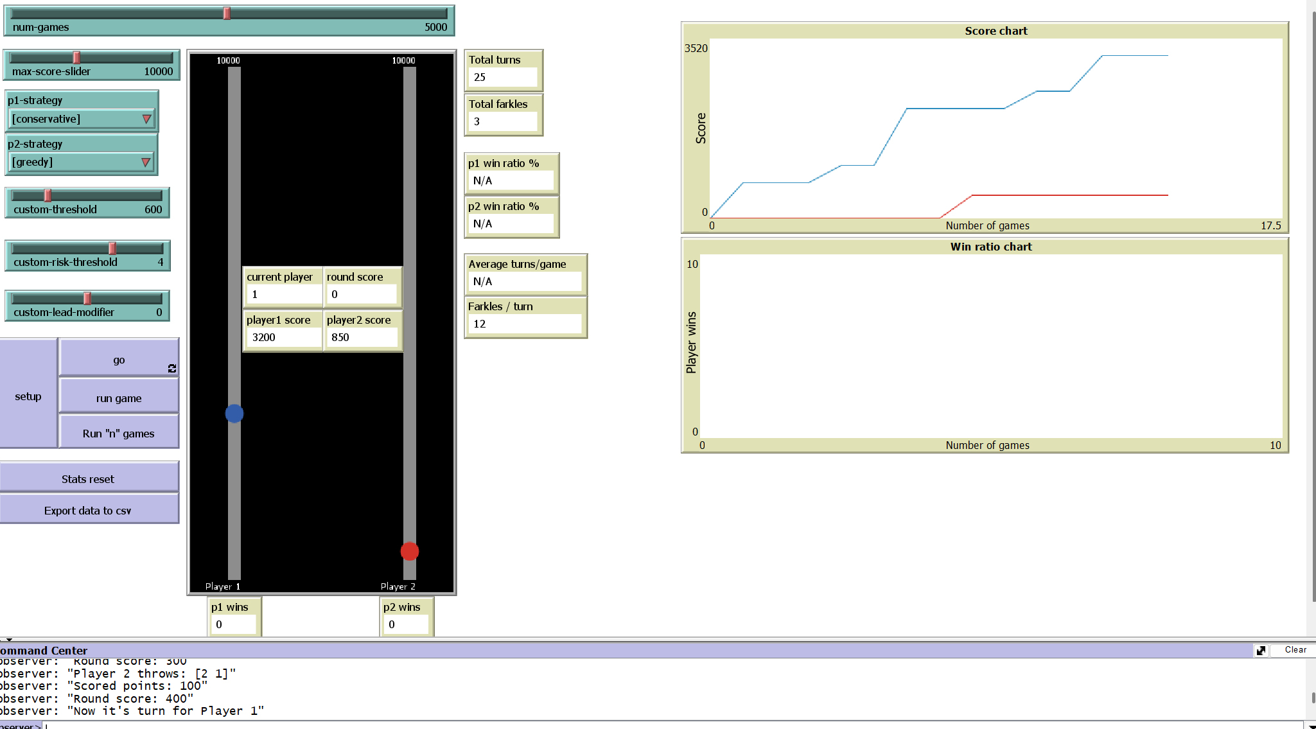Screen dimensions: 1316x729
Task: Toggle the go forever button
Action: [x=119, y=358]
